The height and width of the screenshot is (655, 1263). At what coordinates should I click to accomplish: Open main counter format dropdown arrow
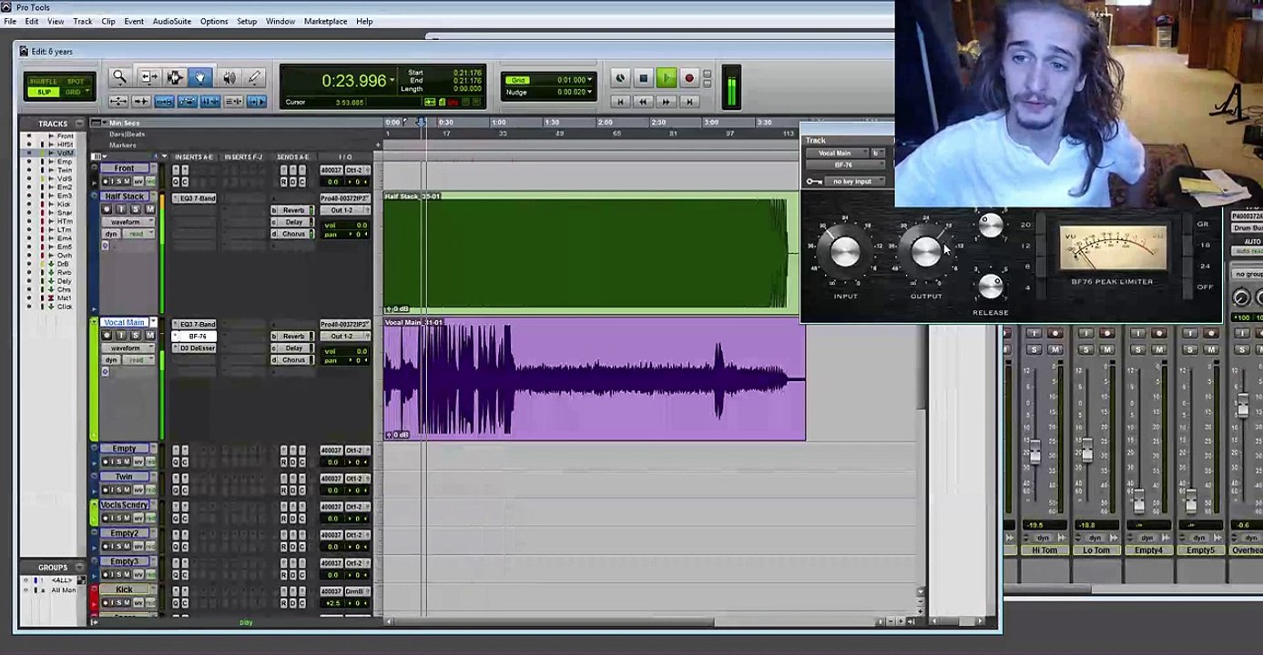pos(392,80)
